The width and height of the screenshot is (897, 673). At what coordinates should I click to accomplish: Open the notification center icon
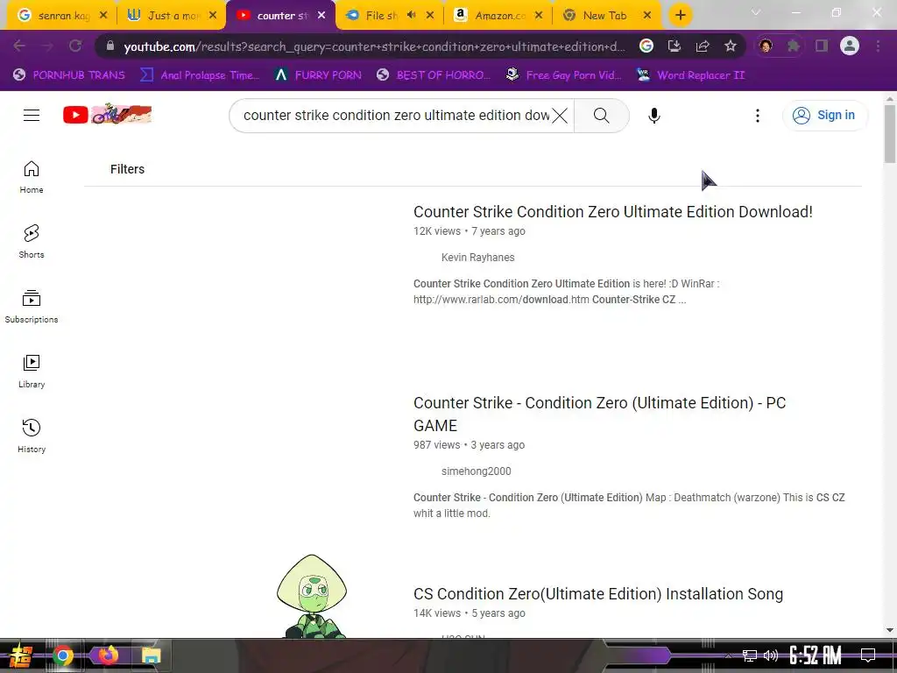point(868,655)
